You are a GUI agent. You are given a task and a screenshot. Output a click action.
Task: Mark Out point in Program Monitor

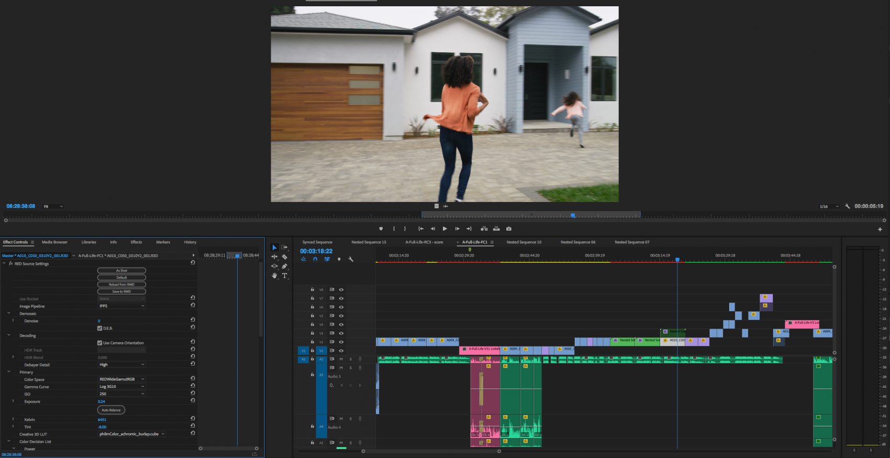coord(405,229)
